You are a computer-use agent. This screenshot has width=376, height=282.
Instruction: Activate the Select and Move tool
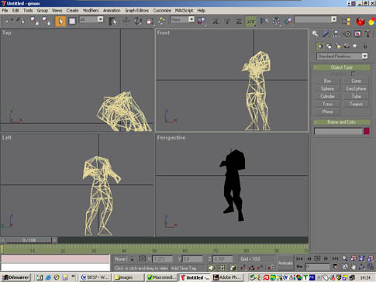coord(126,21)
